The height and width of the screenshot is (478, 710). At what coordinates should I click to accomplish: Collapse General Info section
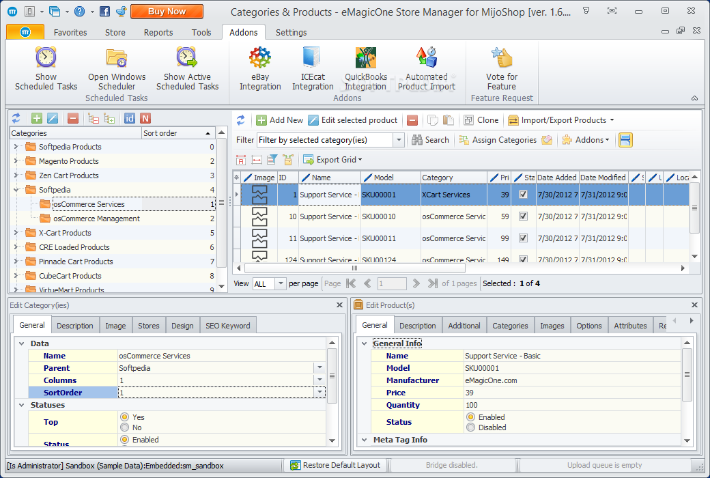point(364,343)
